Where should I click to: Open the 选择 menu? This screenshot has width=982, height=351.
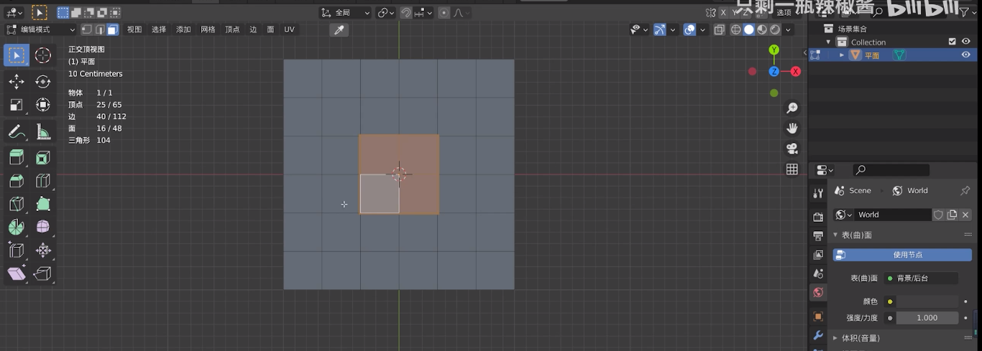pyautogui.click(x=159, y=29)
